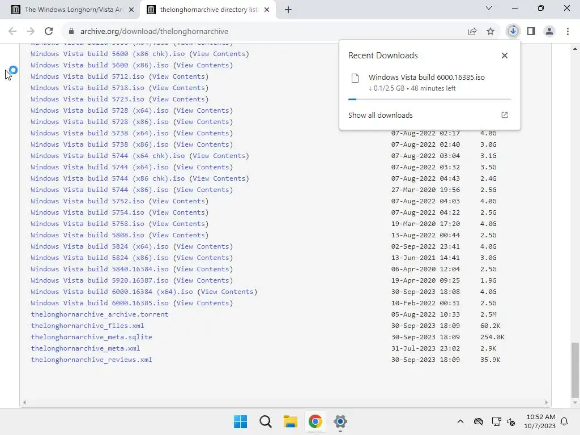View Contents of build 5600 (x86 chk).iso
The width and height of the screenshot is (580, 435).
tap(219, 54)
